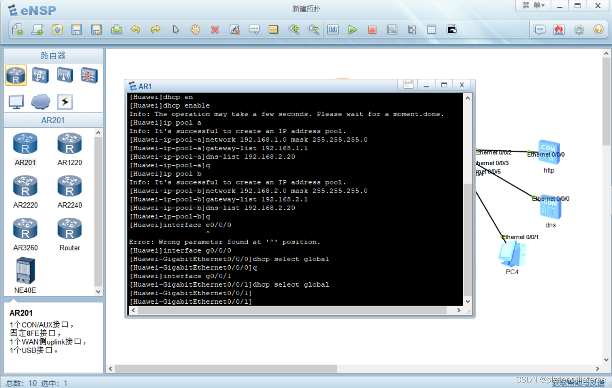Image resolution: width=612 pixels, height=388 pixels.
Task: Click the Save As toolbar icon
Action: (x=97, y=29)
